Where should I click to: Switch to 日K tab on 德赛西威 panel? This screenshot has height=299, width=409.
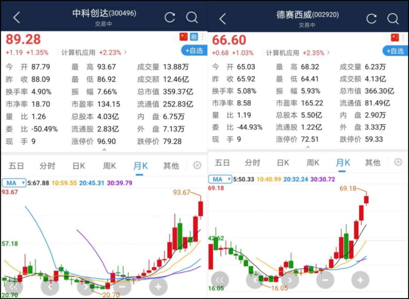pyautogui.click(x=283, y=163)
